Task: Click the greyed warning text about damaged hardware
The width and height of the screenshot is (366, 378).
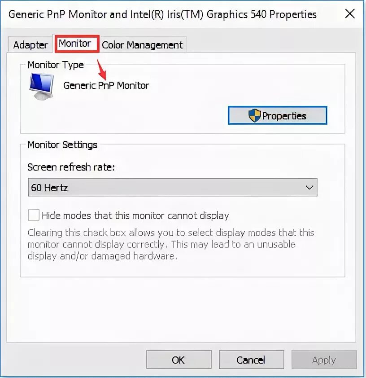Action: pyautogui.click(x=171, y=244)
